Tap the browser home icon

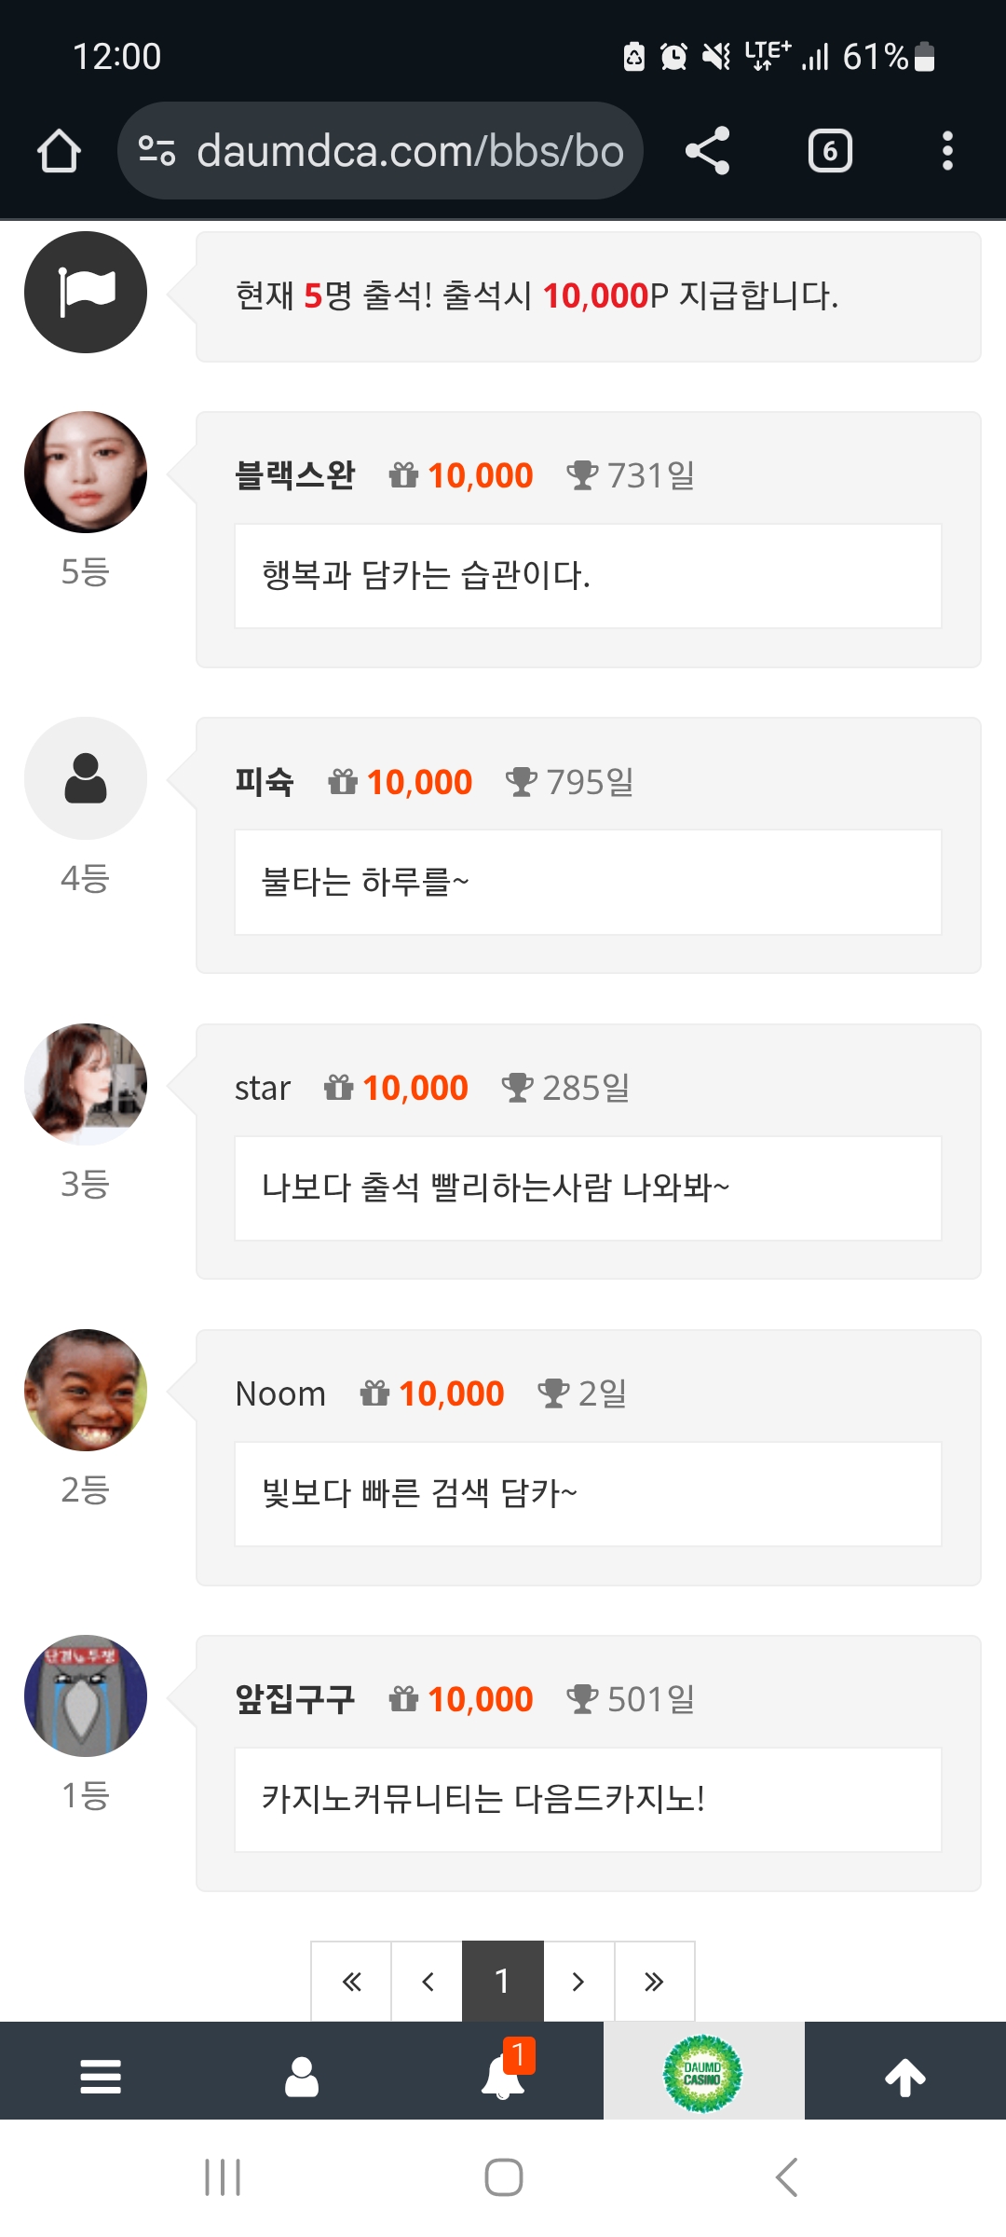click(x=59, y=151)
